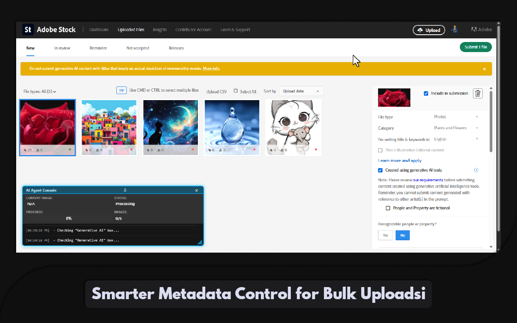
Task: Switch to the In review tab
Action: pyautogui.click(x=62, y=48)
